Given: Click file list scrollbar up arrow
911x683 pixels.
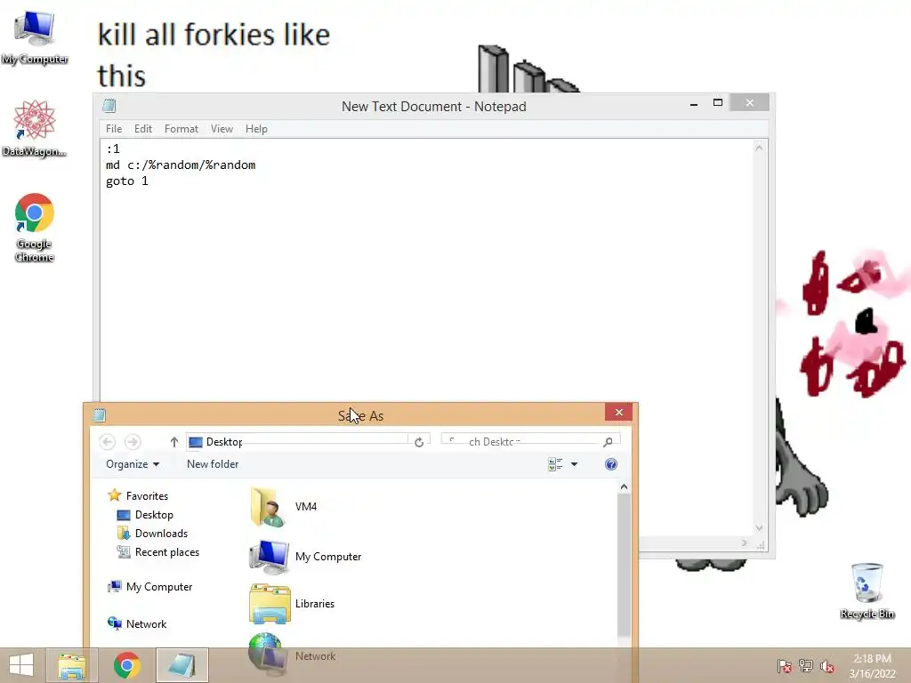Looking at the screenshot, I should 624,486.
